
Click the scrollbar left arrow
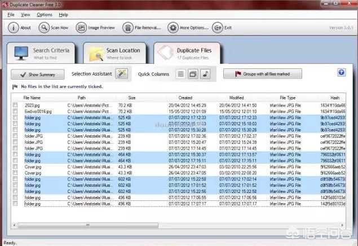point(15,225)
